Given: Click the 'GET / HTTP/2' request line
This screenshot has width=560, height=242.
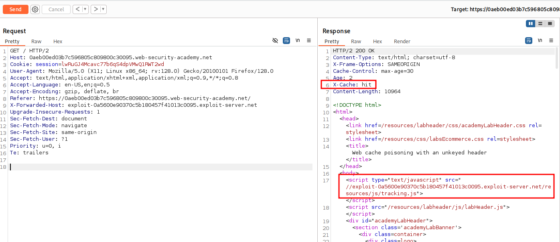Looking at the screenshot, I should (x=29, y=51).
